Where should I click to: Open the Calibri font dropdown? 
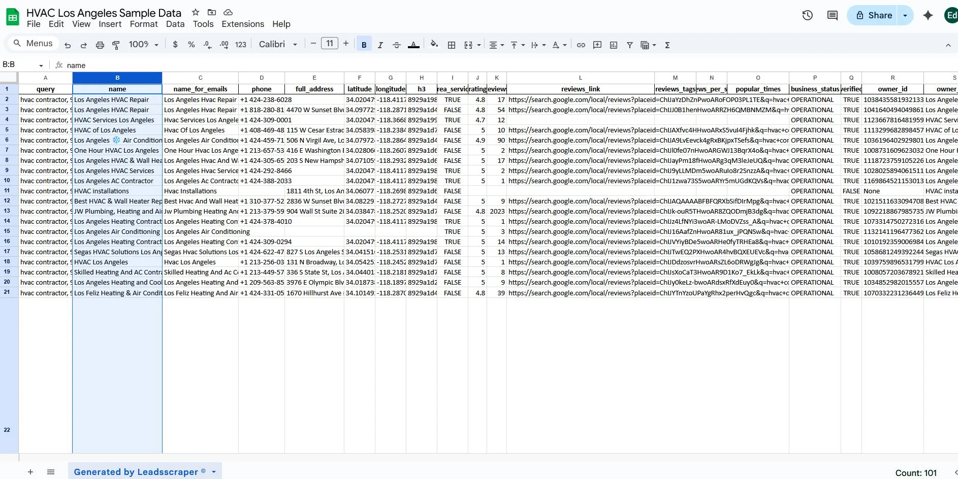click(278, 45)
